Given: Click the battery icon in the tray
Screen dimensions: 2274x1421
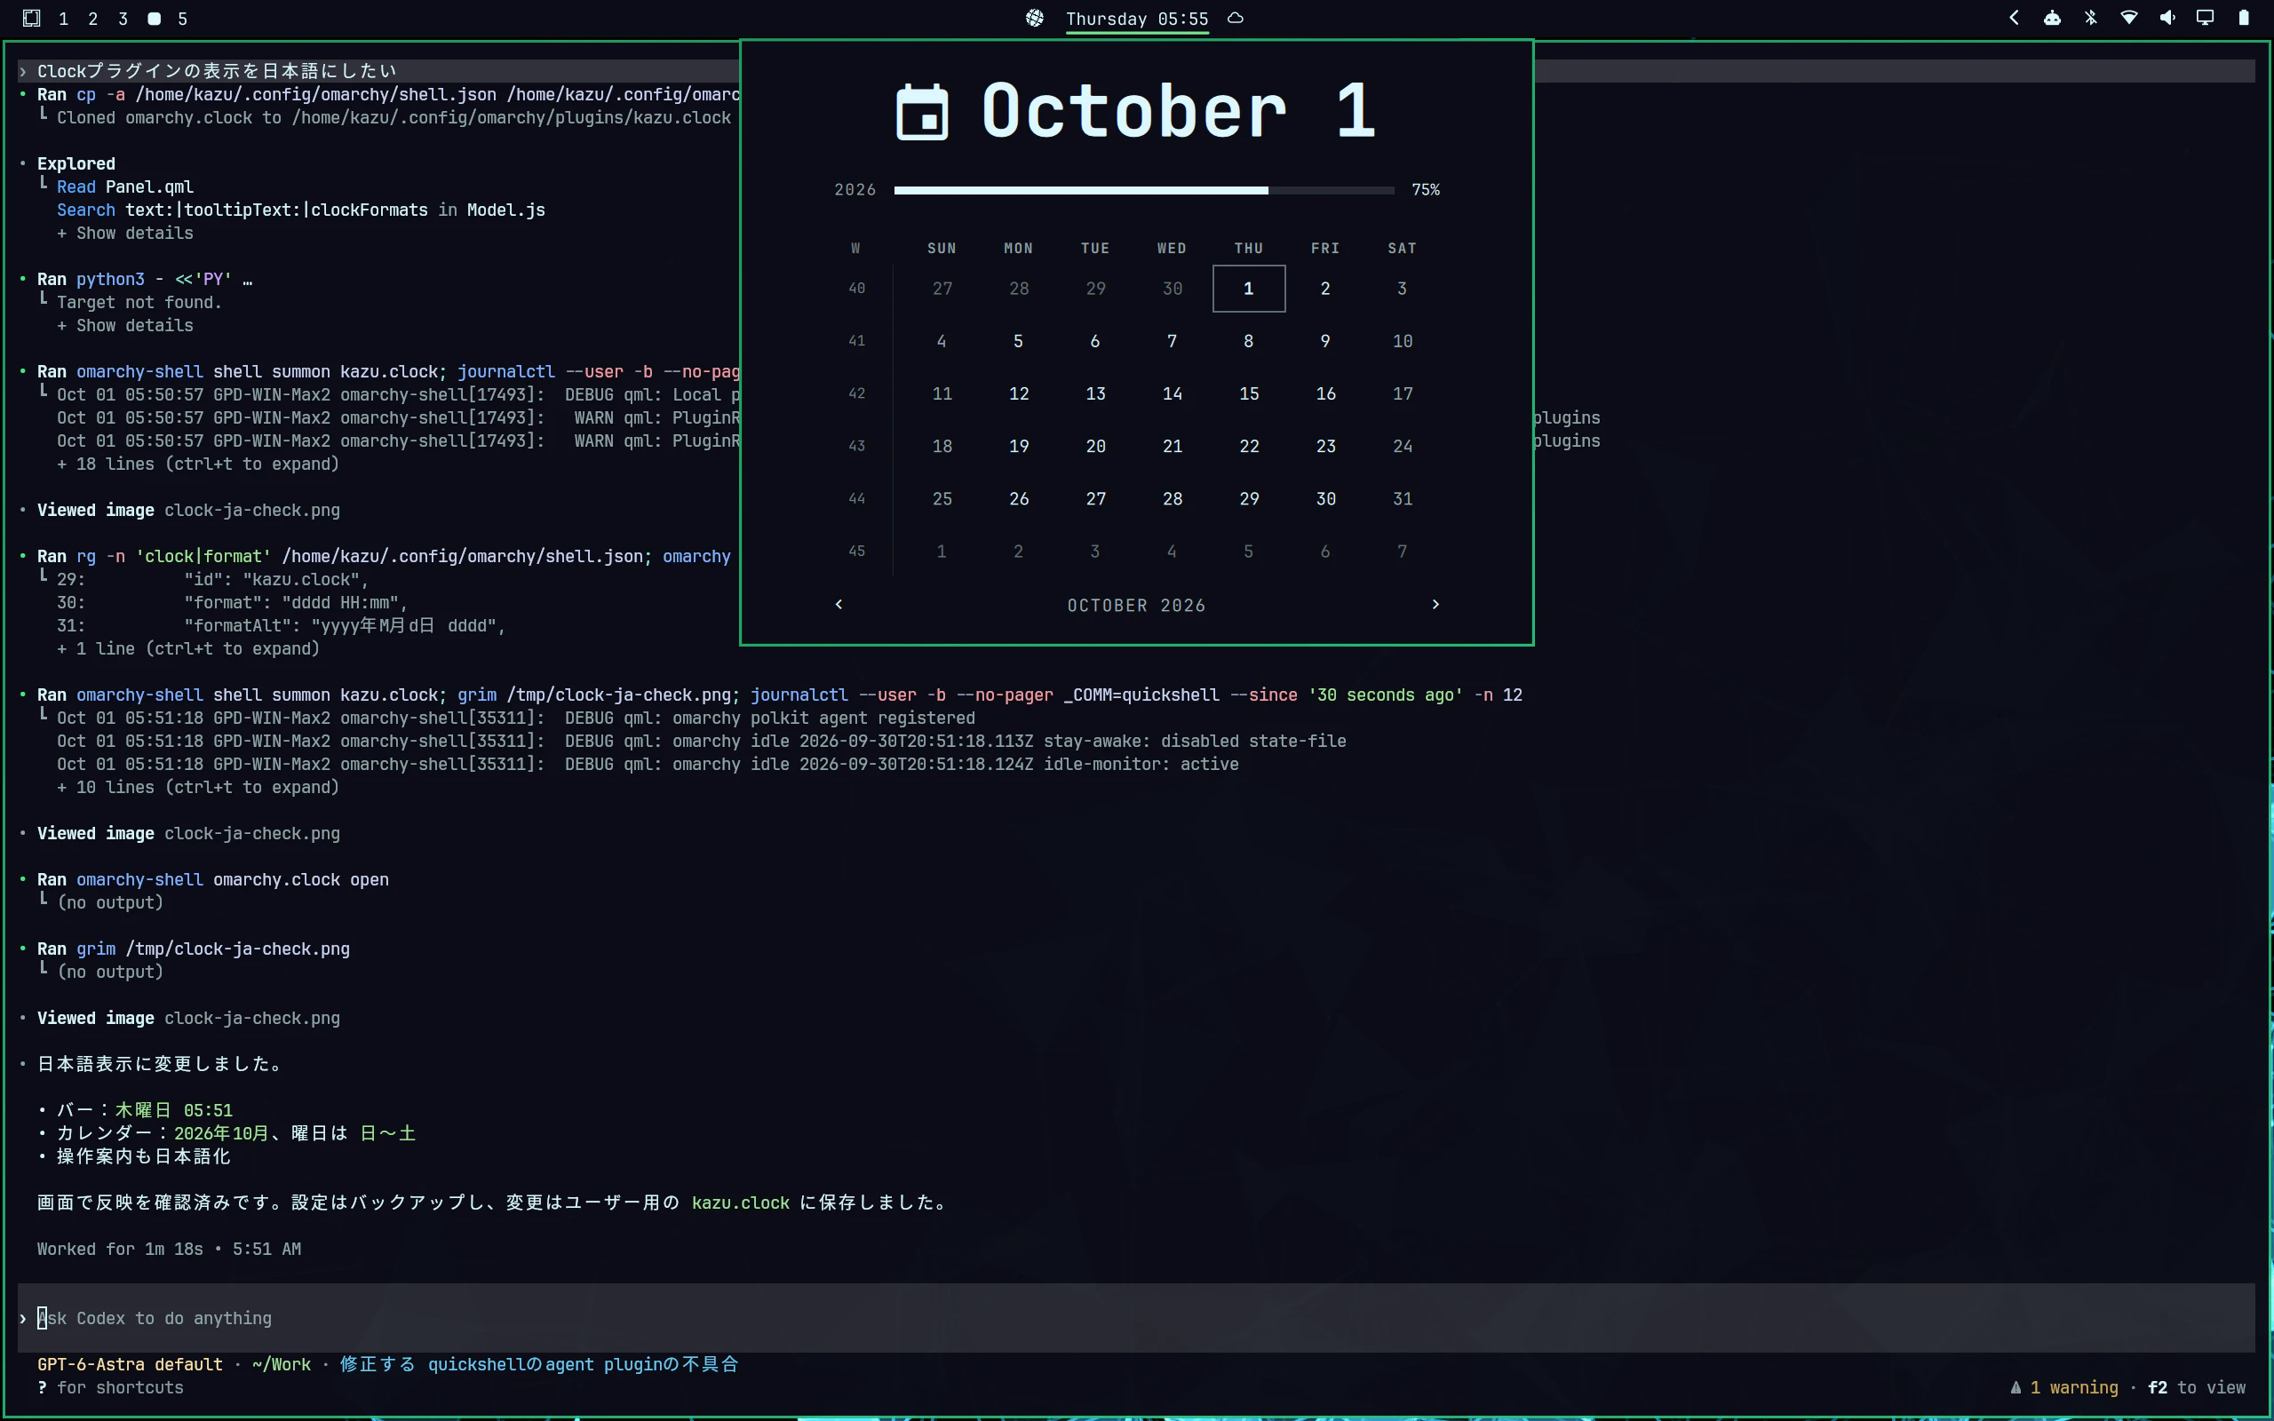Looking at the screenshot, I should pyautogui.click(x=2244, y=18).
